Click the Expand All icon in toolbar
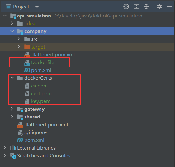Image resolution: width=175 pixels, height=167 pixels. (136, 7)
